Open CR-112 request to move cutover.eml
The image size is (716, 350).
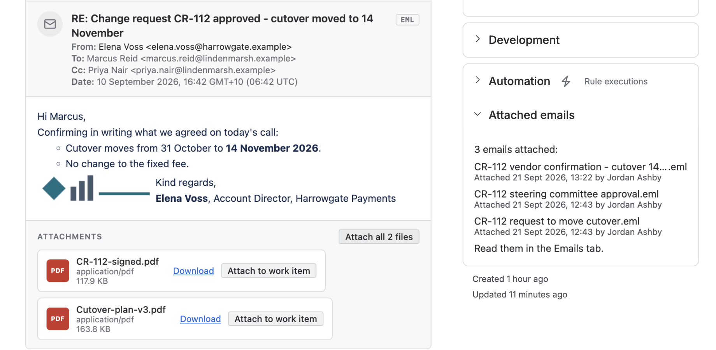click(x=557, y=221)
